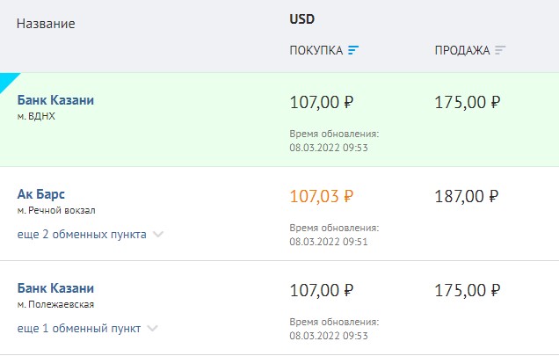Screen dimensions: 559x356
Task: Sort by ПОКУПКА column header
Action: pos(316,50)
